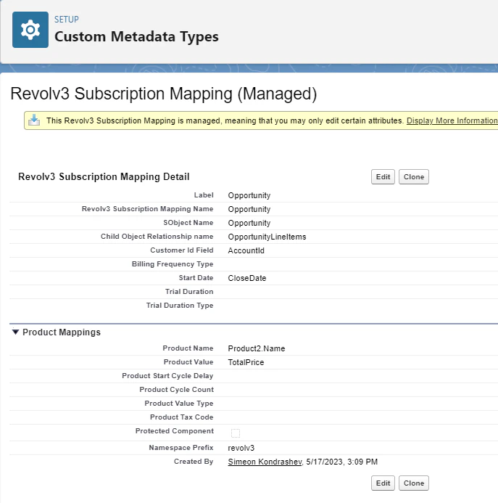The height and width of the screenshot is (503, 498).
Task: Toggle the Protected Component checkbox
Action: click(236, 433)
